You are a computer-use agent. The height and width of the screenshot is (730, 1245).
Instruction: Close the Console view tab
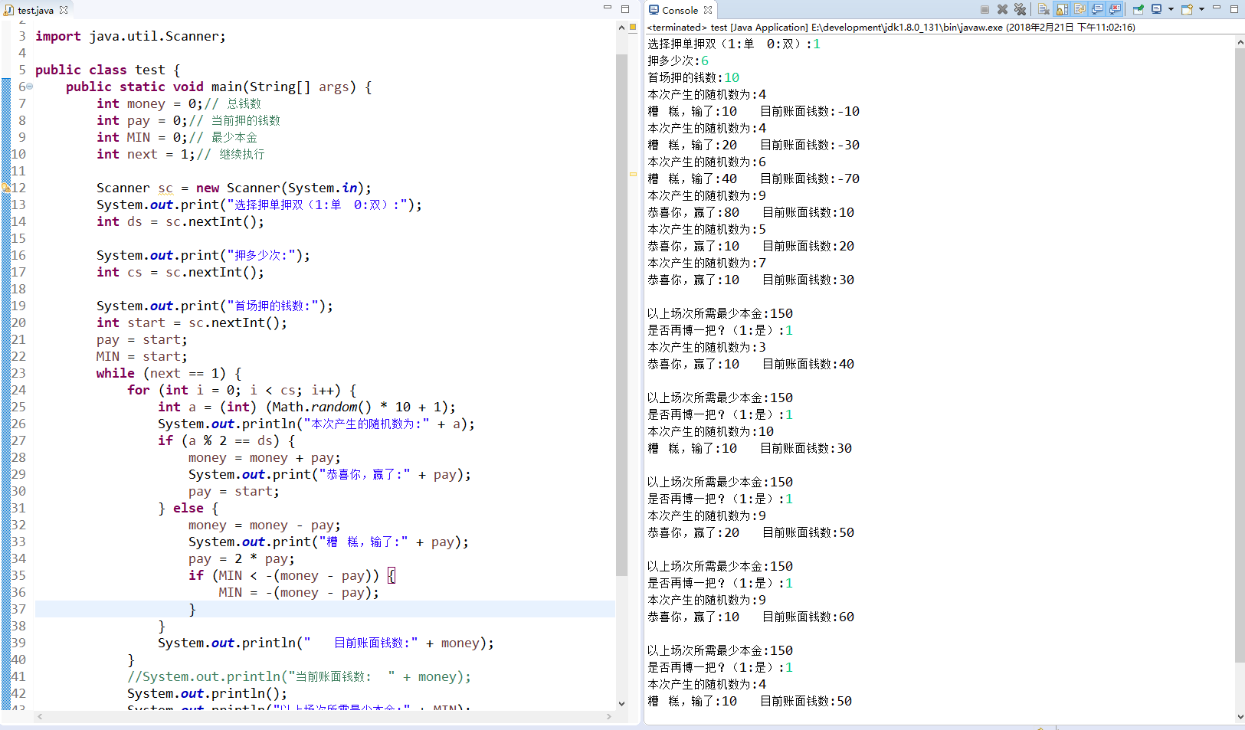pos(708,10)
